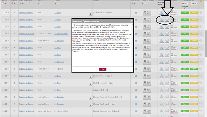The height and width of the screenshot is (117, 207).
Task: Click the thumbs-up icon on the Standard park row
Action: [90, 105]
